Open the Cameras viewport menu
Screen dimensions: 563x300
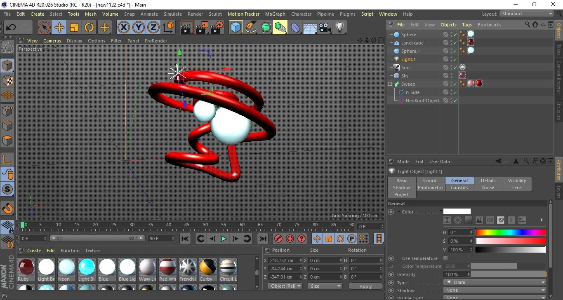(x=52, y=41)
